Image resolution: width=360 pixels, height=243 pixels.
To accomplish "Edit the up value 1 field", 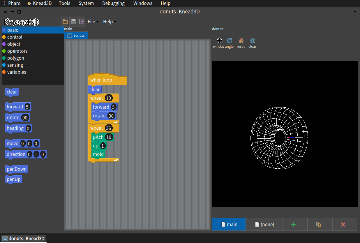I will (103, 146).
